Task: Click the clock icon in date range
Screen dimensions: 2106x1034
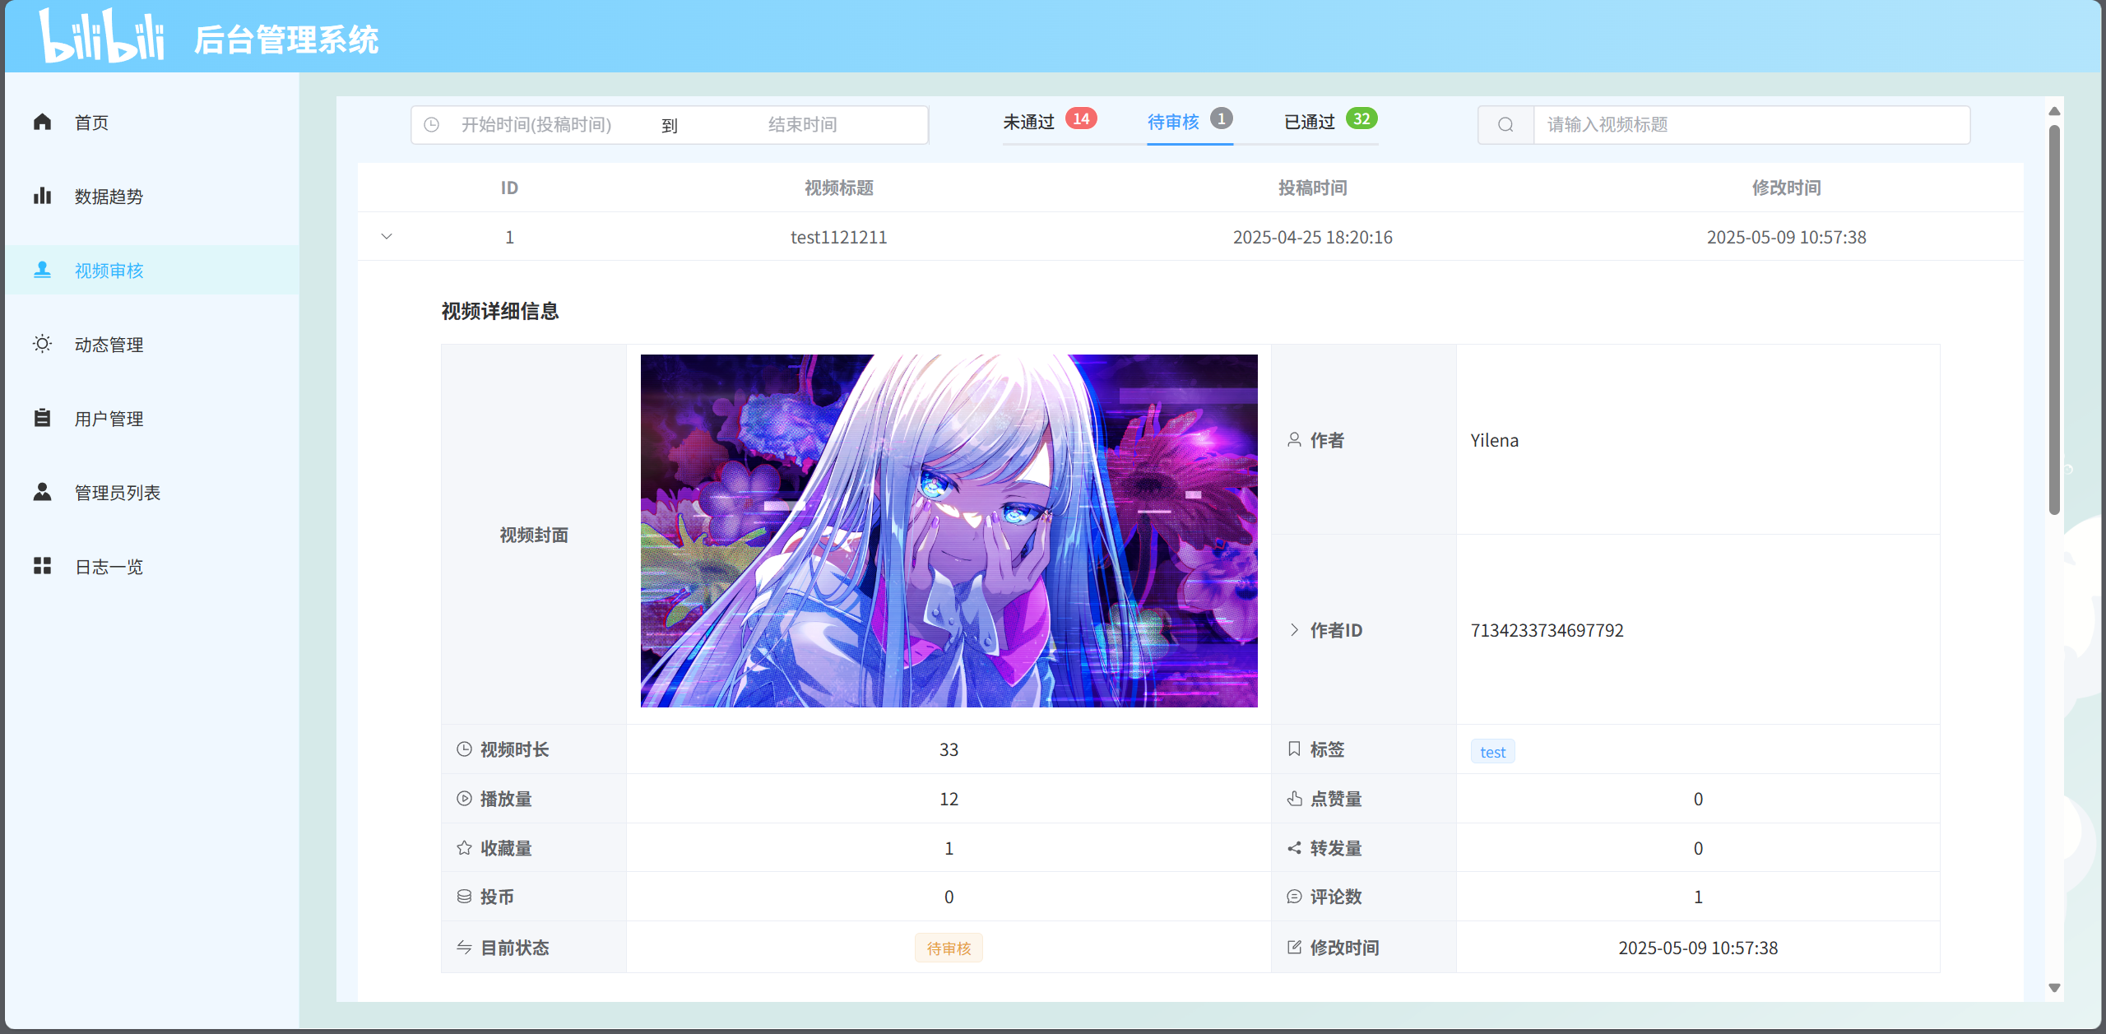Action: 431,125
